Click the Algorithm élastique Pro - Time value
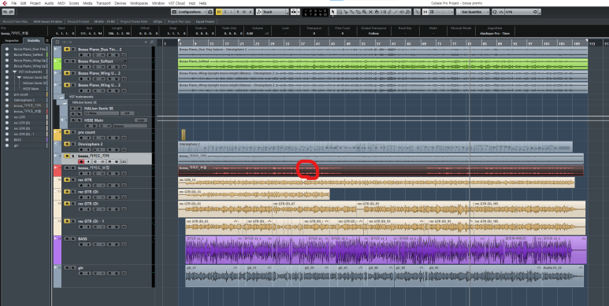 (495, 33)
